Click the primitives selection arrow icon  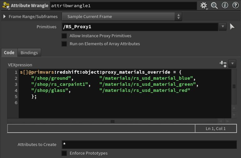232,27
